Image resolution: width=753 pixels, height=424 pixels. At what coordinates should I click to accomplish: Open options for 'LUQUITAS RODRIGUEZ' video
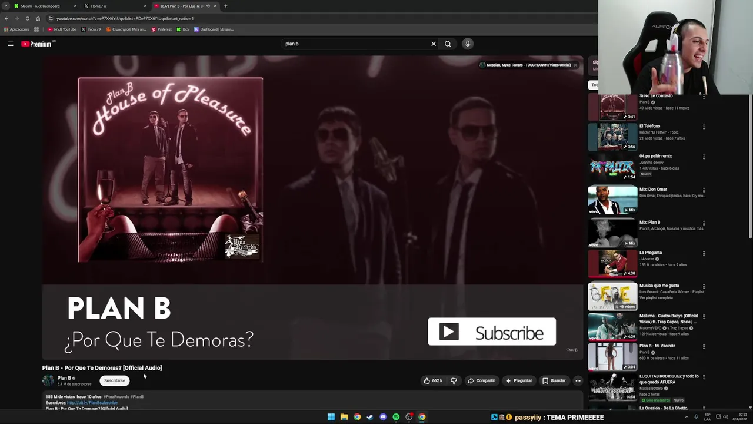click(704, 377)
